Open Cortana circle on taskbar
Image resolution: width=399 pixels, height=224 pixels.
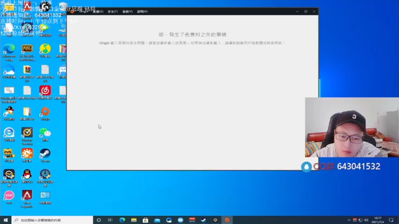(x=99, y=220)
